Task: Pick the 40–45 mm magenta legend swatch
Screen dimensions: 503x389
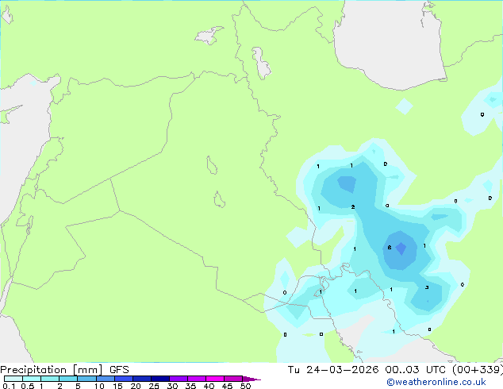Action: point(215,379)
